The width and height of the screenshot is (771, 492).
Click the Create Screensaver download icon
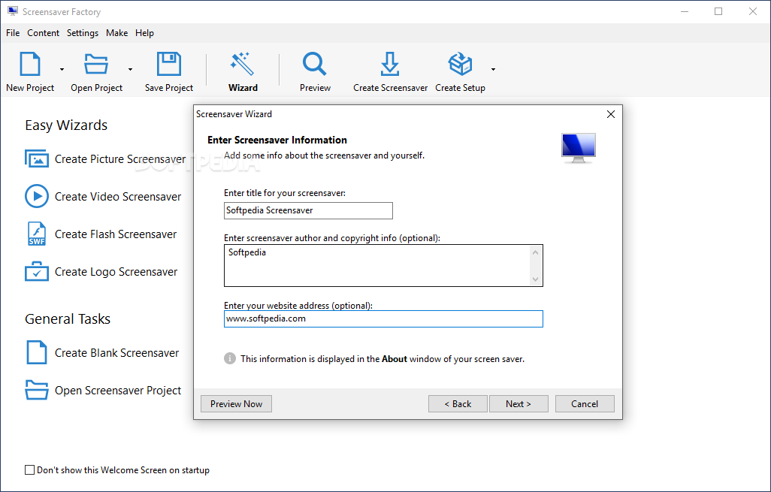click(x=390, y=64)
